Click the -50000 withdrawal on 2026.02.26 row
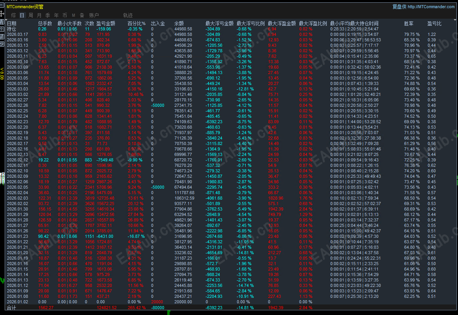Viewport: 458px width, 315px height. point(158,105)
